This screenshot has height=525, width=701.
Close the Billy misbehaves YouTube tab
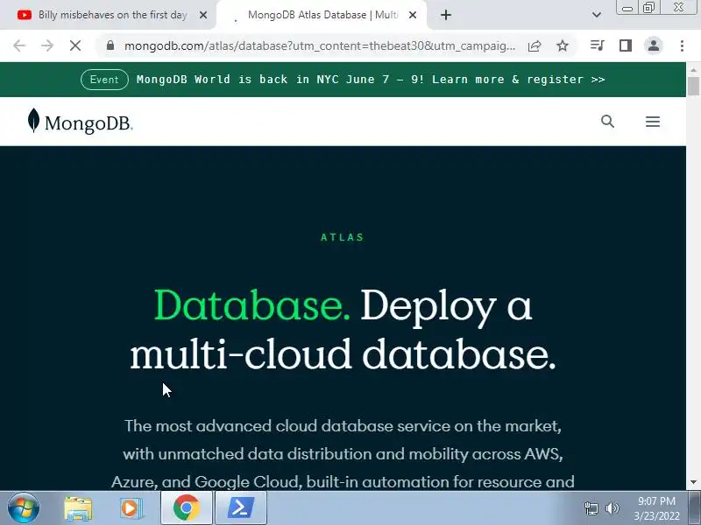(203, 15)
